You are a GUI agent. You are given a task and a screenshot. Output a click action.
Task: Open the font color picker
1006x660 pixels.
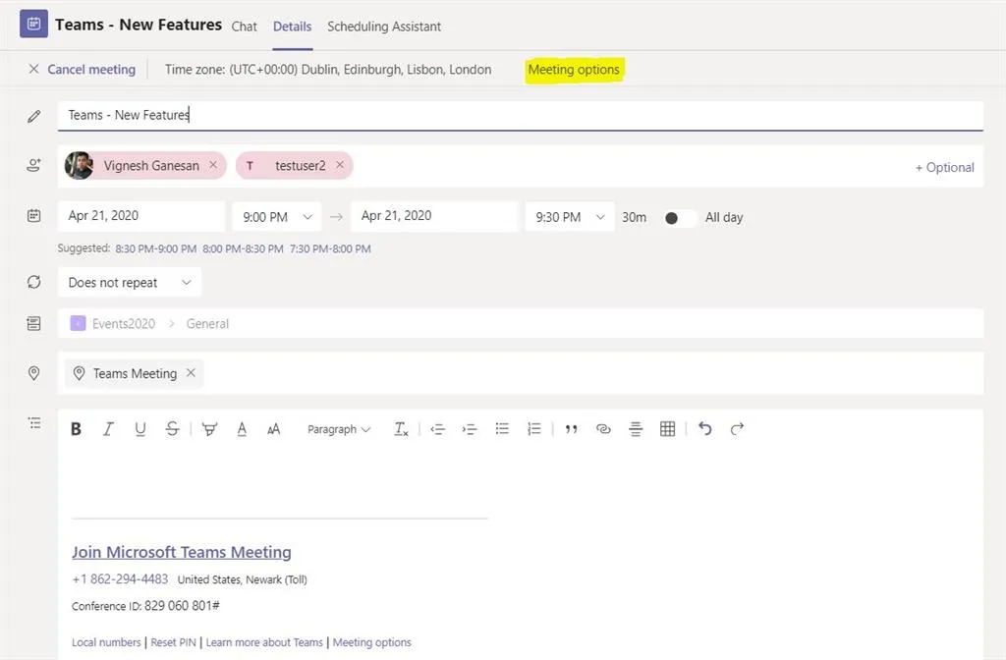click(242, 429)
